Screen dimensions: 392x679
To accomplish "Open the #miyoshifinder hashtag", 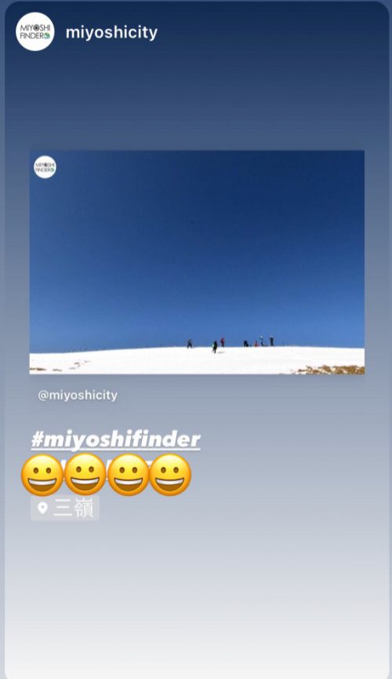I will coord(115,440).
